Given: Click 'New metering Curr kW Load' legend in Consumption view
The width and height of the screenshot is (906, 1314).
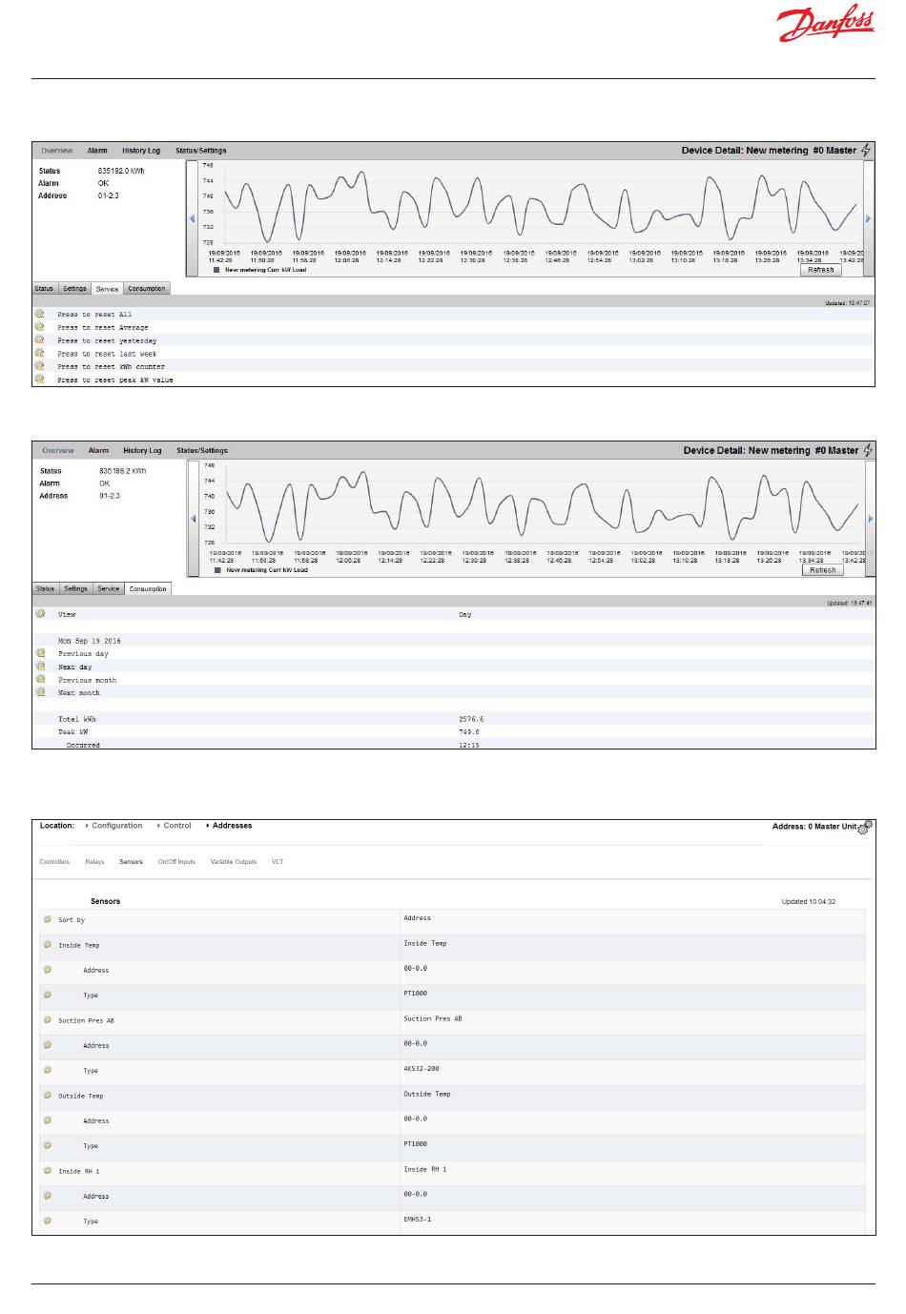Looking at the screenshot, I should [x=262, y=570].
